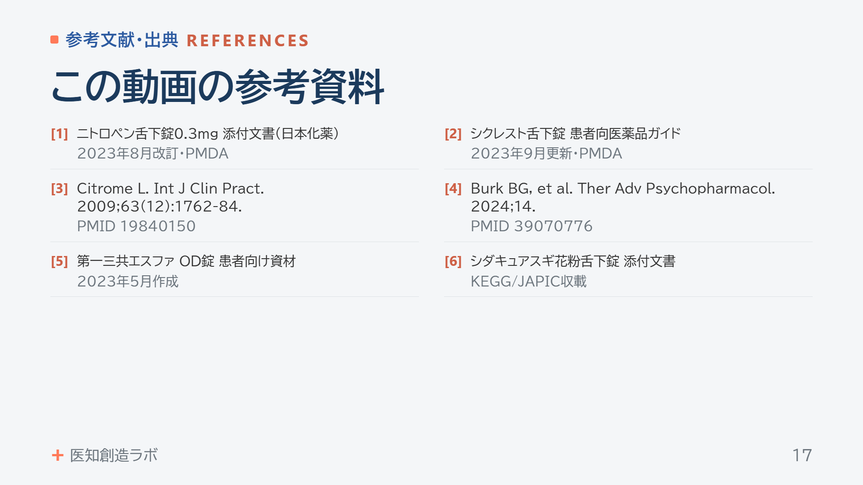The height and width of the screenshot is (485, 863).
Task: Open the ニトロペン舌下錠0.3mg 添付文書 reference
Action: 208,134
